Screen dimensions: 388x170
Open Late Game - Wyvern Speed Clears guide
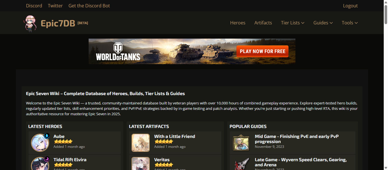(x=301, y=162)
